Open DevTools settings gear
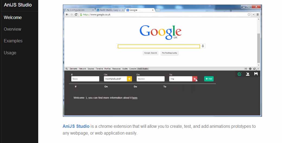 click(x=250, y=69)
